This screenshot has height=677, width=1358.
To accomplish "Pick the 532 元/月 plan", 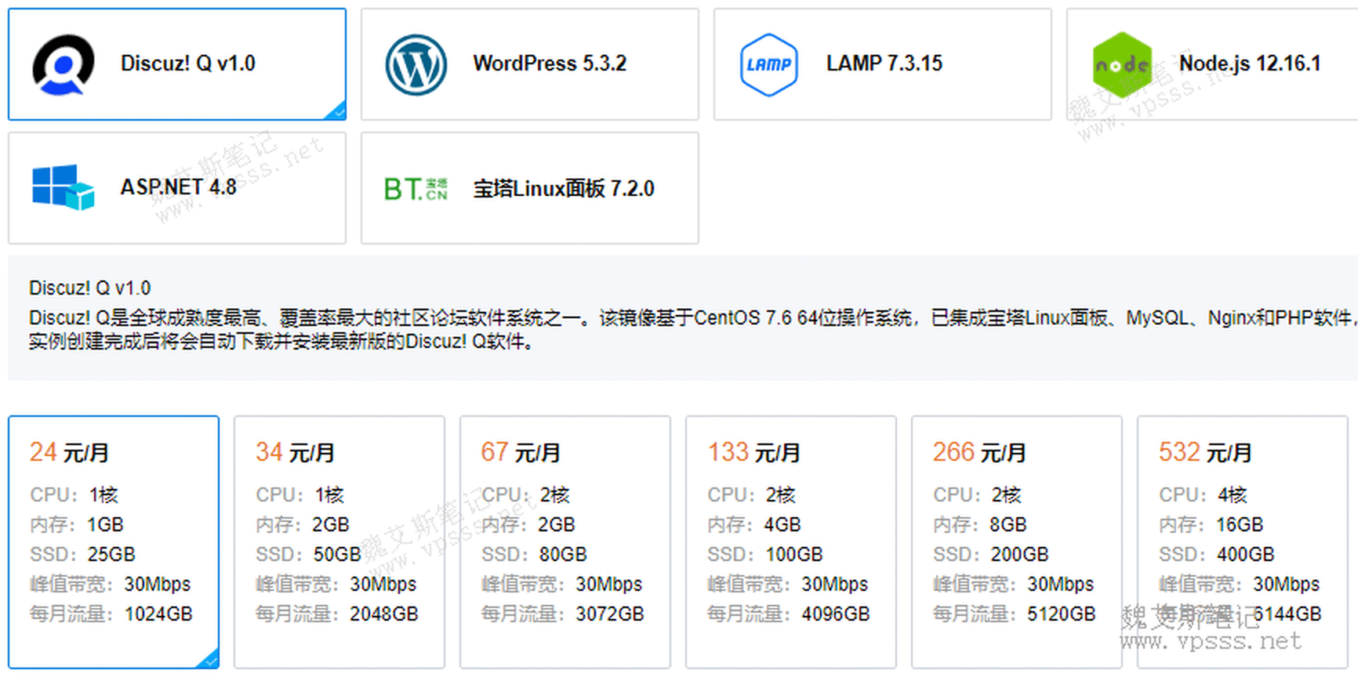I will point(1243,542).
